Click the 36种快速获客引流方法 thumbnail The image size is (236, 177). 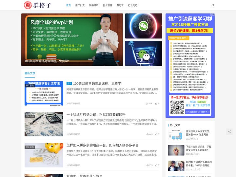(44, 93)
